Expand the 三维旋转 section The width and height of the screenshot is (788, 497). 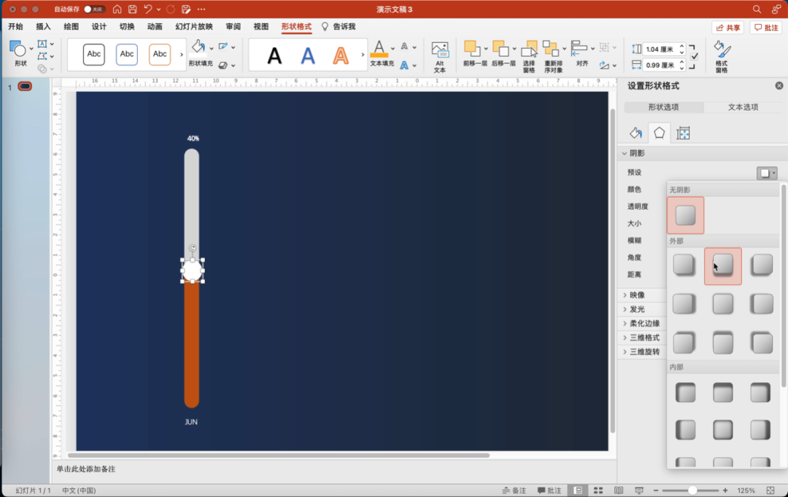pyautogui.click(x=625, y=351)
